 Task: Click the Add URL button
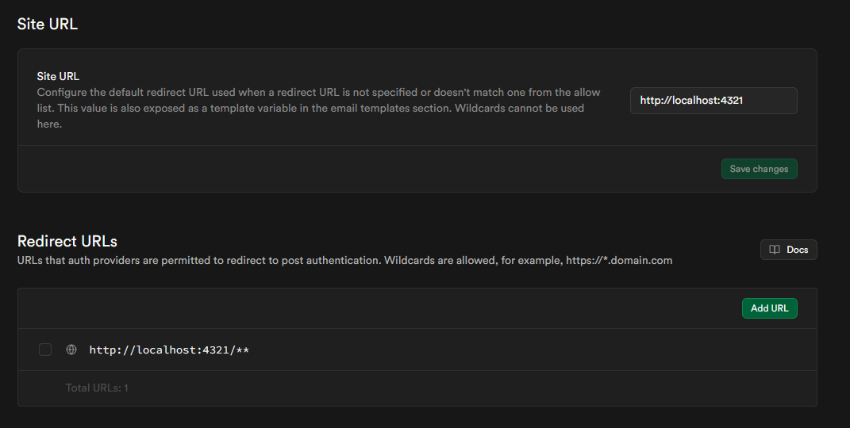click(x=769, y=308)
